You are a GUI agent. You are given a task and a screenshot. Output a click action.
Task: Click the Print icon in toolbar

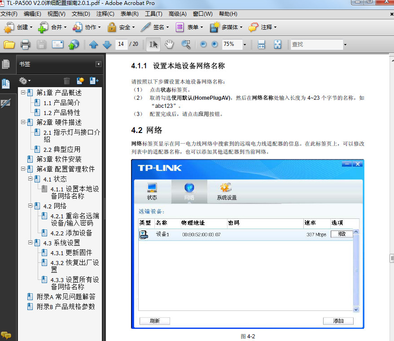click(x=26, y=44)
